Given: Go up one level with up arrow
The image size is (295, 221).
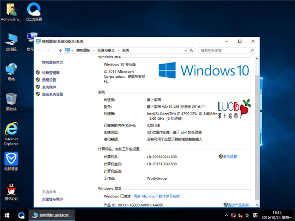Looking at the screenshot, I should [x=60, y=51].
